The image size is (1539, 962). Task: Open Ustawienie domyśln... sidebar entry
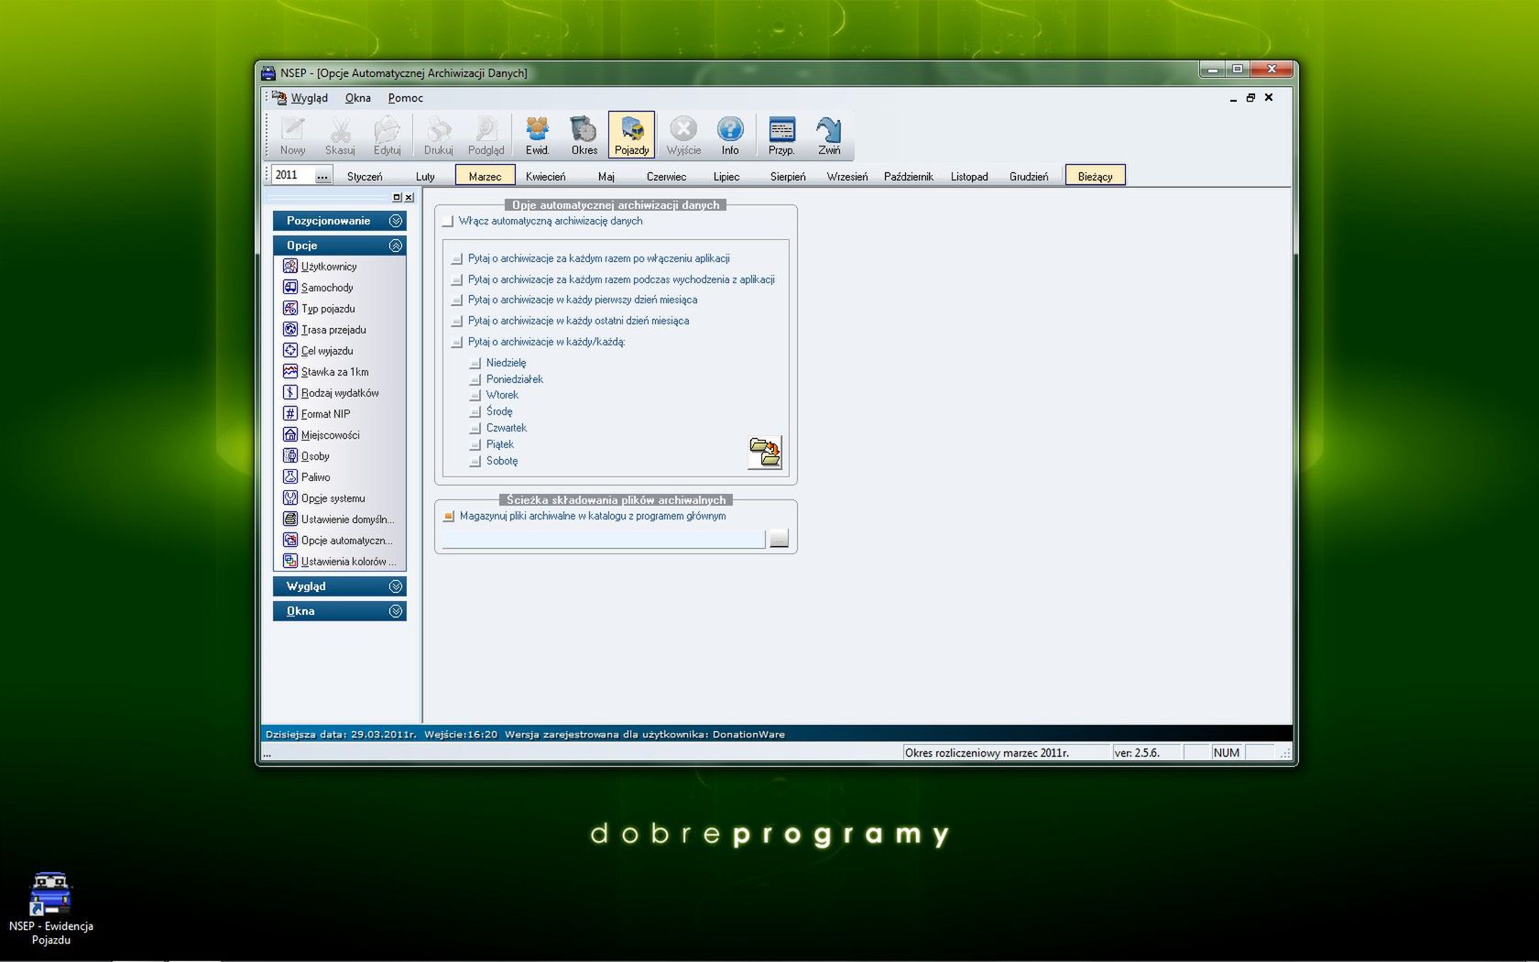339,519
